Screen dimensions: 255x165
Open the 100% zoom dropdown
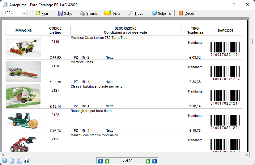pos(24,13)
